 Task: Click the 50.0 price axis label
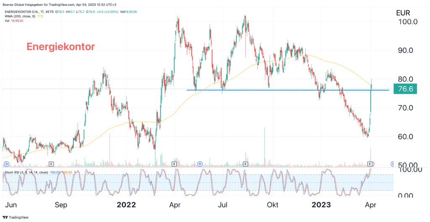click(x=408, y=165)
